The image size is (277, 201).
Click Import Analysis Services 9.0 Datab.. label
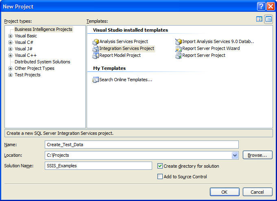pyautogui.click(x=218, y=41)
